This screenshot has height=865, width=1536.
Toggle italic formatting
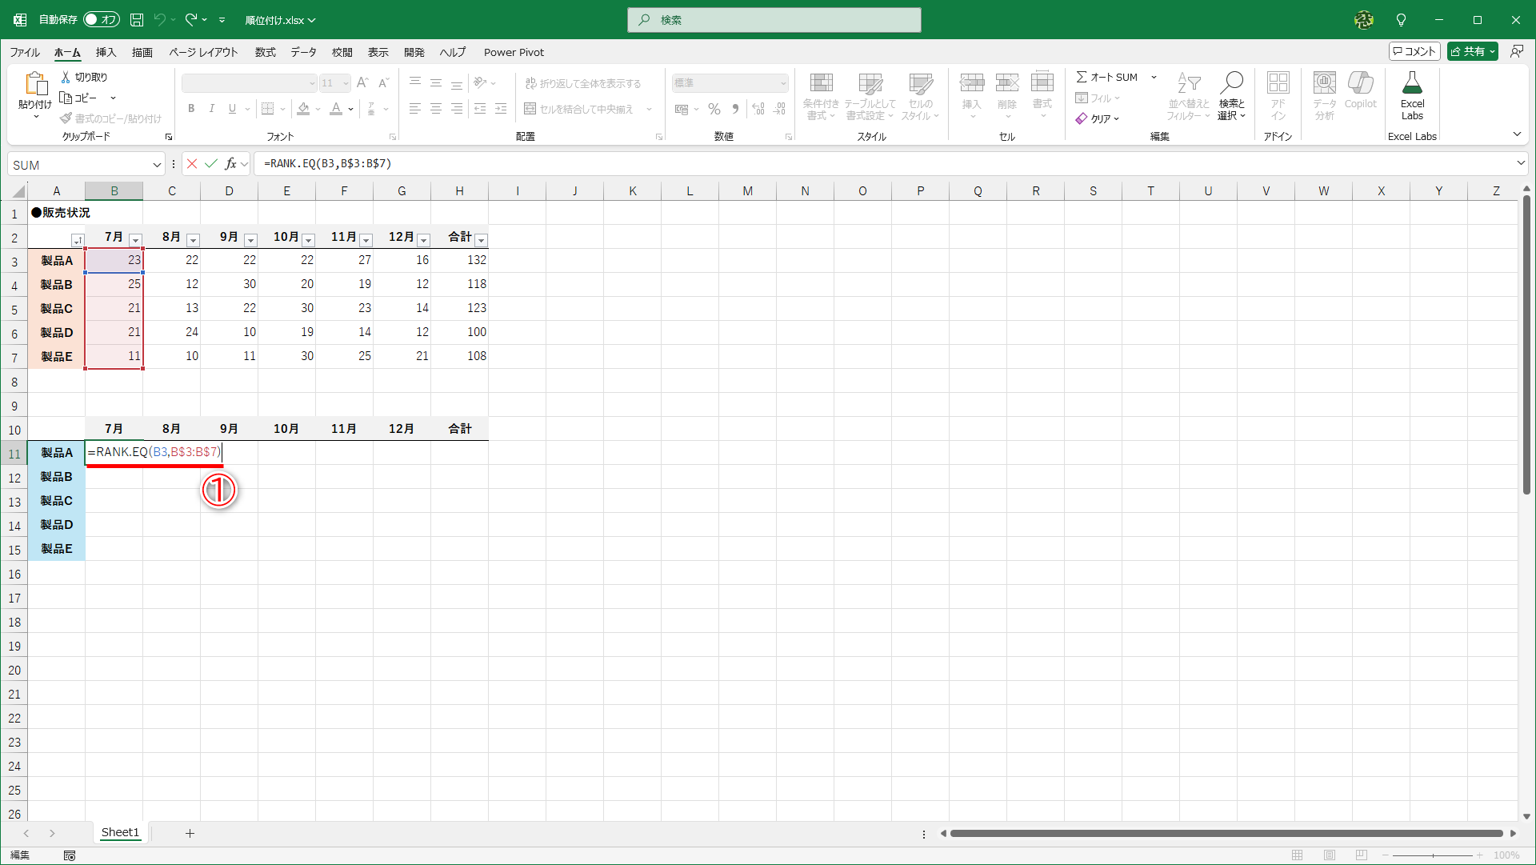pyautogui.click(x=212, y=108)
